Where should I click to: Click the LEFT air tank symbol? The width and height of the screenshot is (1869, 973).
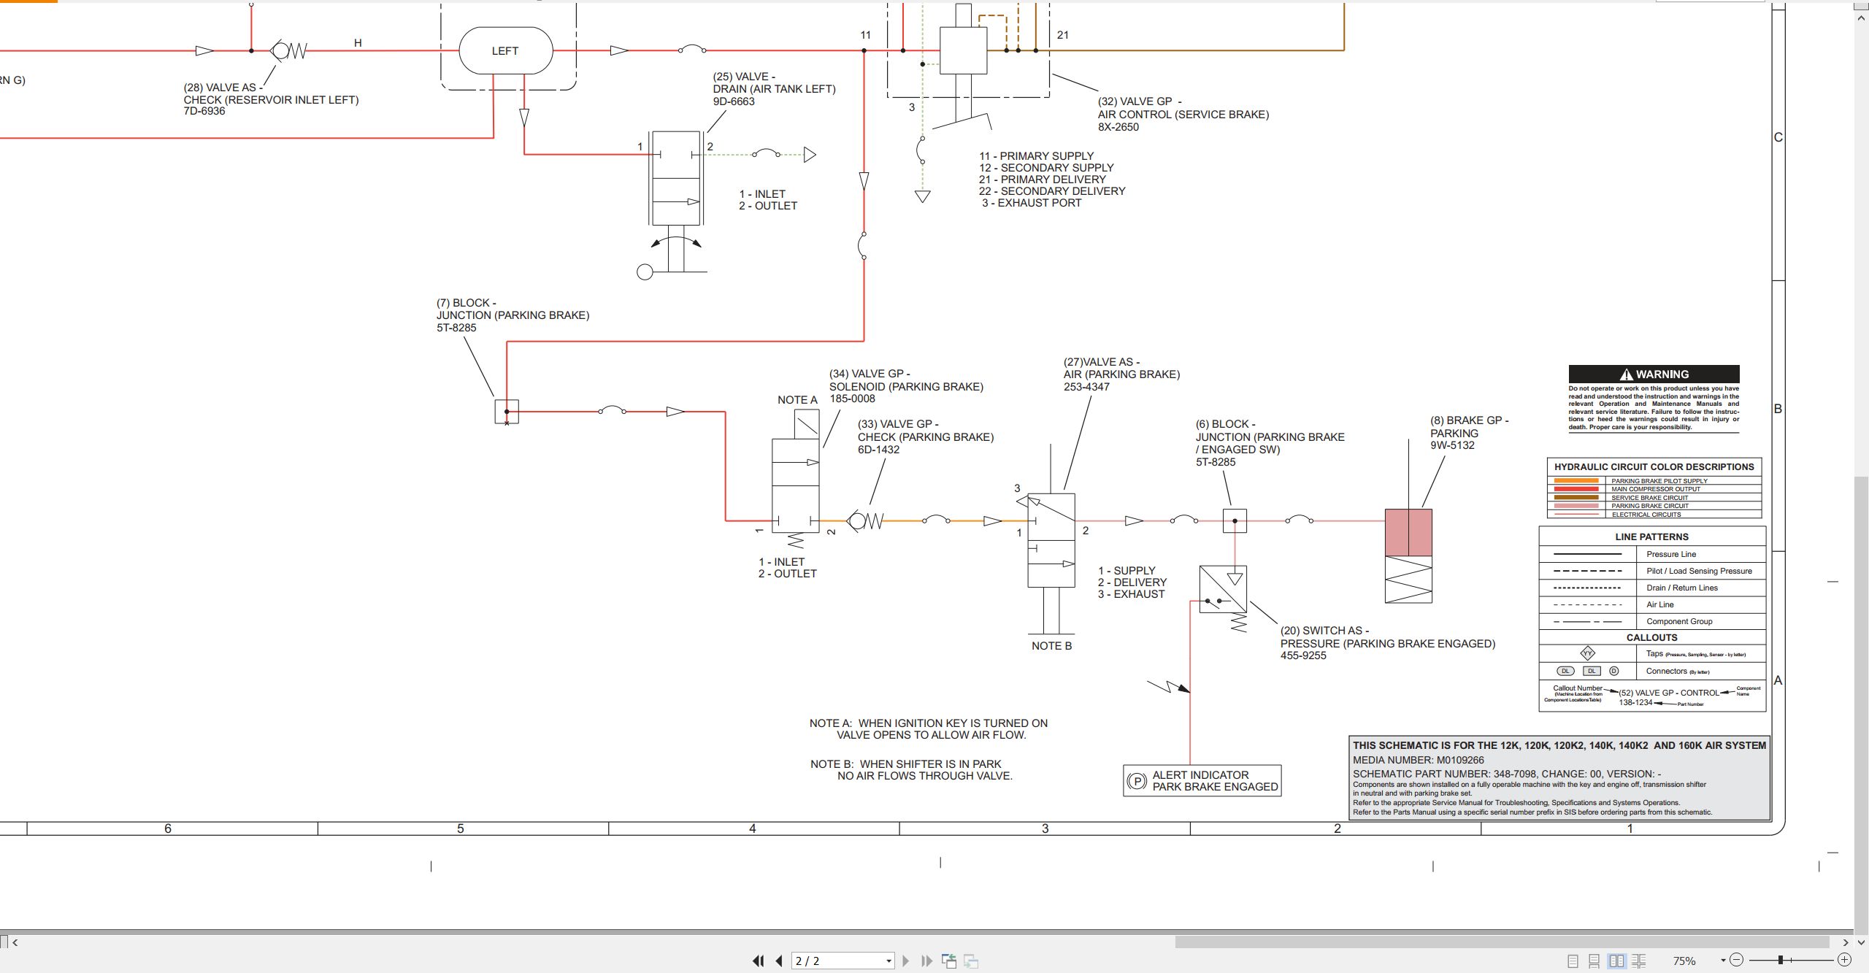click(505, 50)
